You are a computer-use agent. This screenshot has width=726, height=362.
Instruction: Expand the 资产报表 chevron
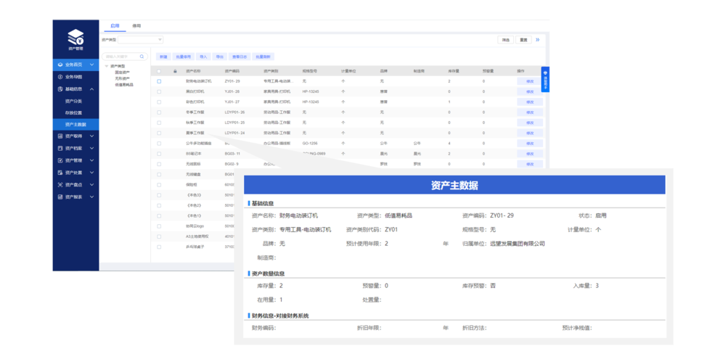coord(91,197)
